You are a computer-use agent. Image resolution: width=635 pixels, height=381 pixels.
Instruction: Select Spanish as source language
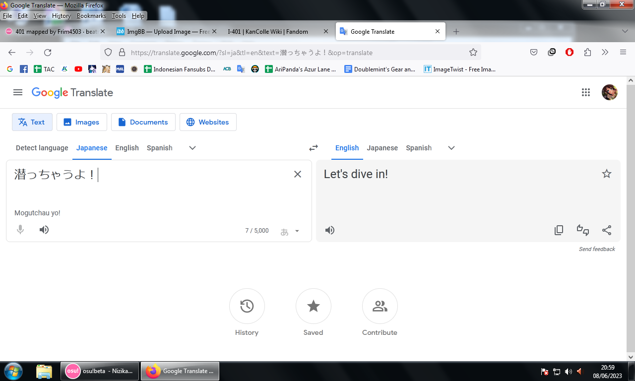point(160,148)
